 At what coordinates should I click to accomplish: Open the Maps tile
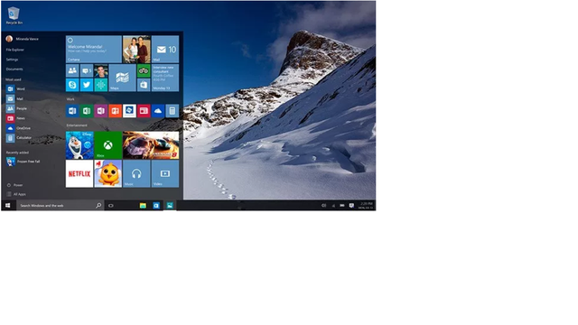(x=123, y=78)
